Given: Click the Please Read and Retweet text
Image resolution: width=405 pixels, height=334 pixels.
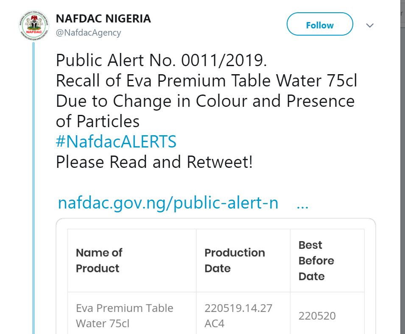Looking at the screenshot, I should pyautogui.click(x=154, y=162).
